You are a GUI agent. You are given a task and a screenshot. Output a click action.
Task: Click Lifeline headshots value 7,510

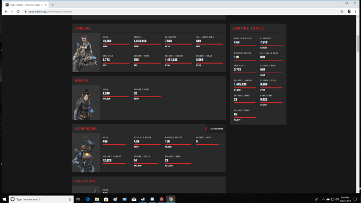(168, 41)
